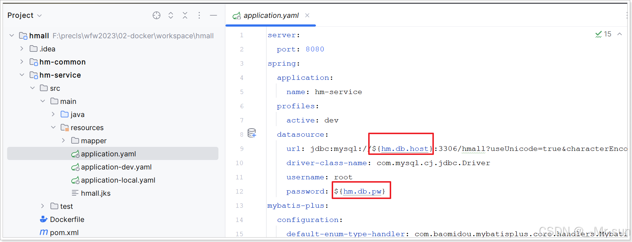Image resolution: width=632 pixels, height=242 pixels.
Task: Click the Collapse All icon in Project panel
Action: 185,15
